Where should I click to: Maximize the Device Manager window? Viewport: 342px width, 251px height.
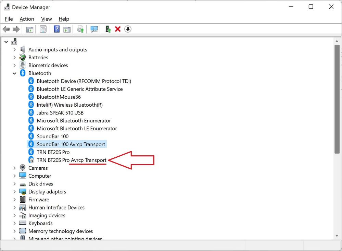(x=311, y=7)
